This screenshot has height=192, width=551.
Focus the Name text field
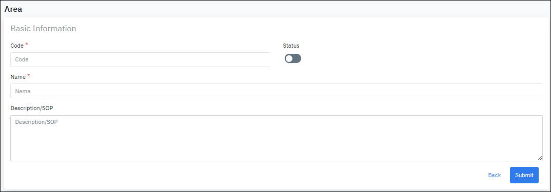point(276,91)
